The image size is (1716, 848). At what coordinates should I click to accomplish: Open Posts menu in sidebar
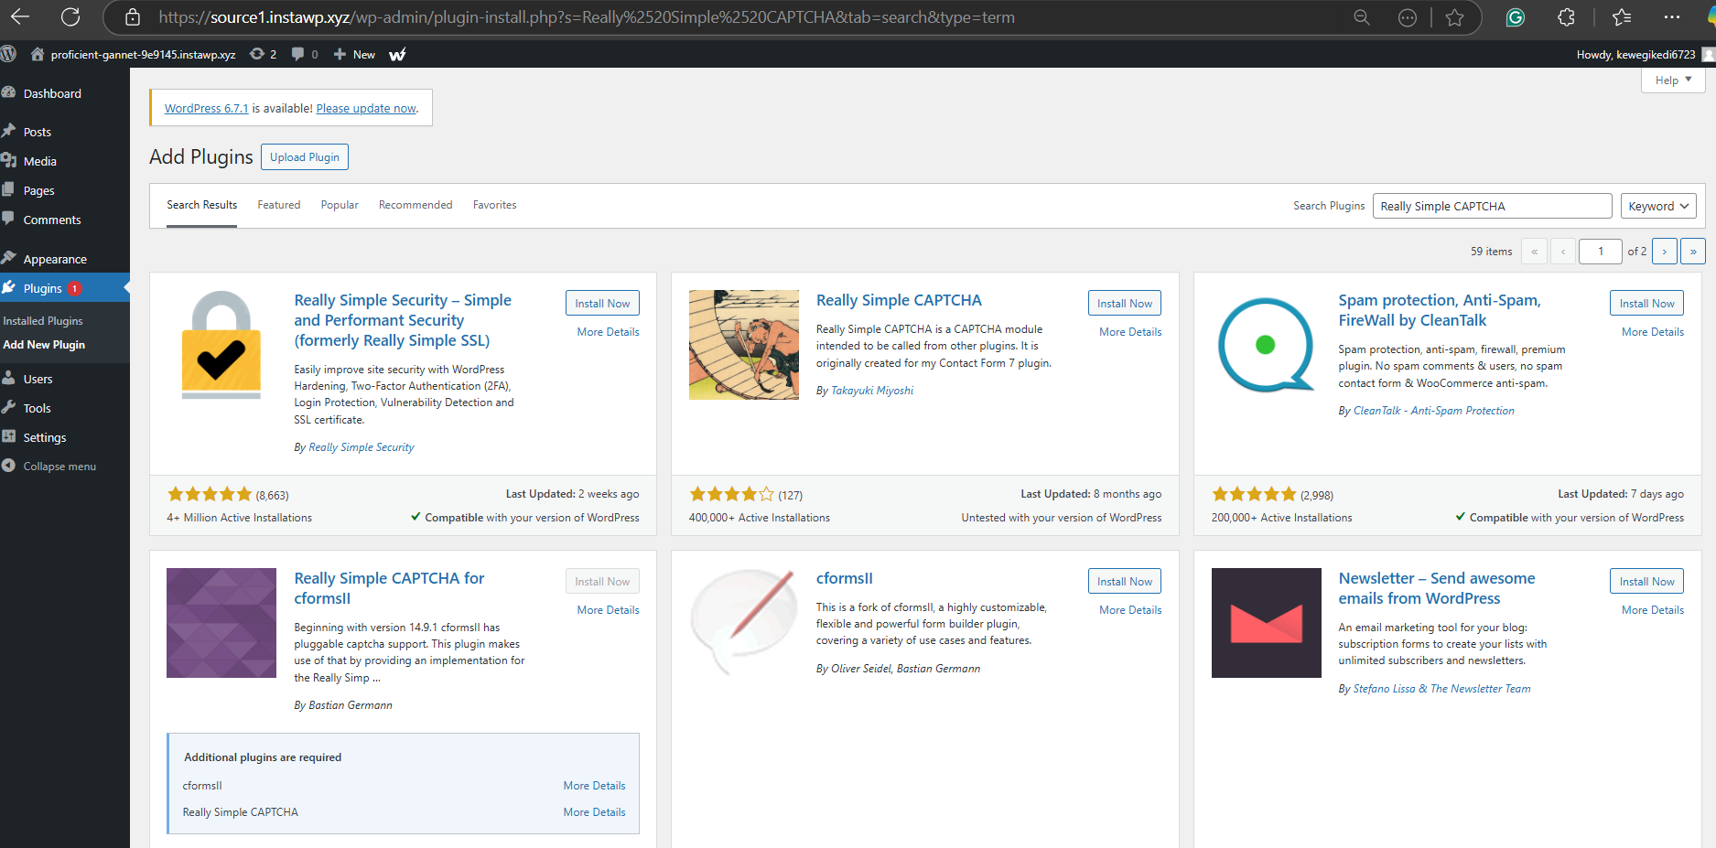(x=38, y=132)
